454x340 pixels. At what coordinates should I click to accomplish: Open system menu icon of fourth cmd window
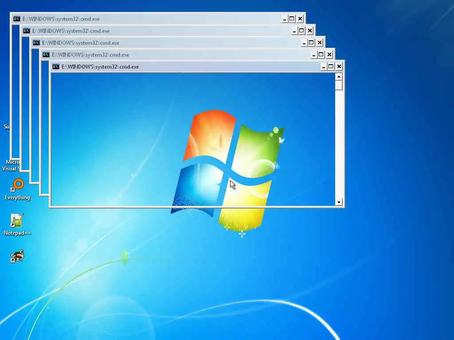click(46, 54)
